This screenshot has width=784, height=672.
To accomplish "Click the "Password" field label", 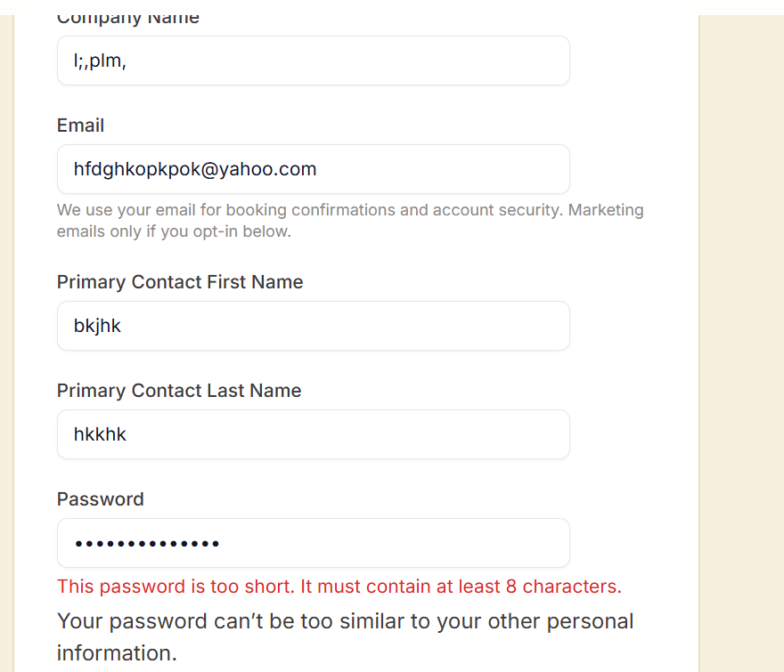I will point(100,499).
